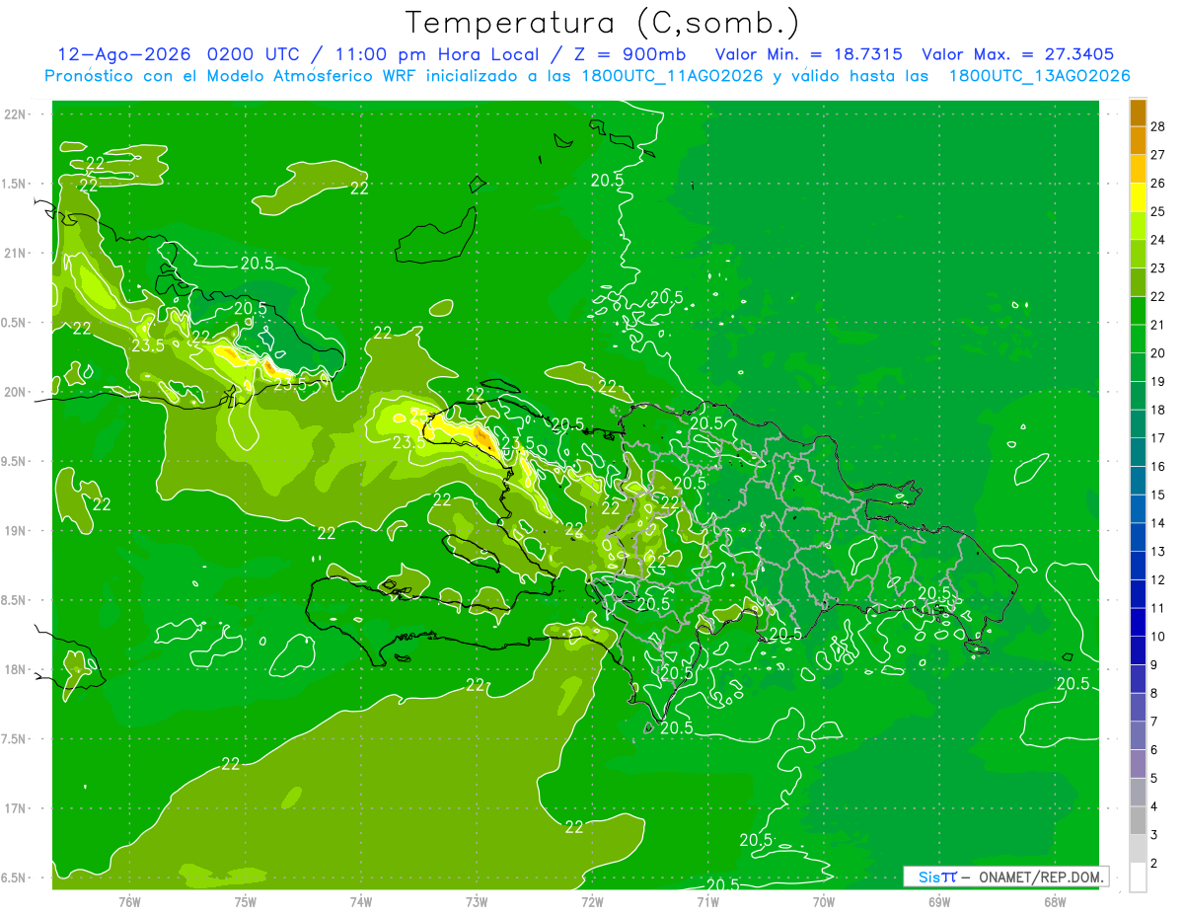Click the "73W" longitude axis label
Viewport: 1184px width, 915px height.
[477, 901]
